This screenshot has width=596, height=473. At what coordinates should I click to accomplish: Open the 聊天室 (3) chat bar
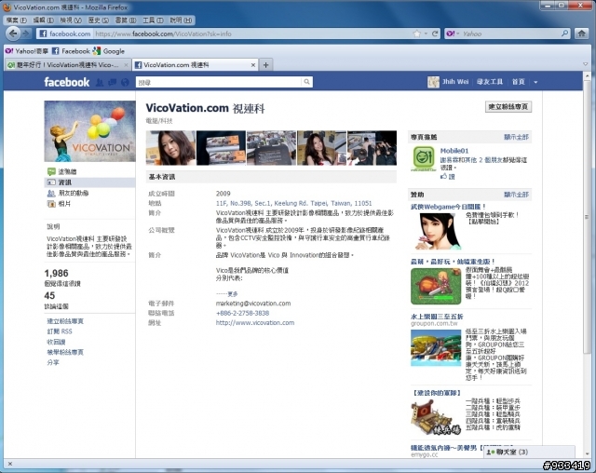coord(529,453)
